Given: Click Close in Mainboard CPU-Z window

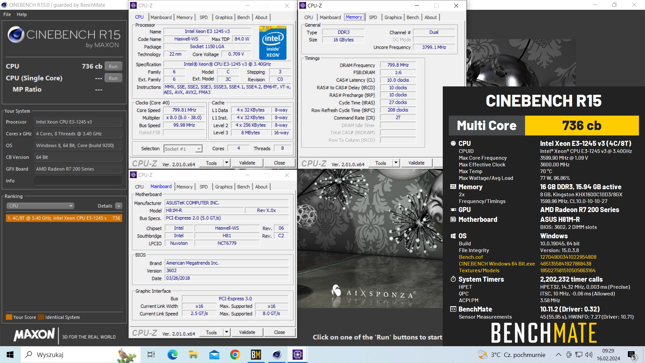Looking at the screenshot, I should tap(279, 332).
